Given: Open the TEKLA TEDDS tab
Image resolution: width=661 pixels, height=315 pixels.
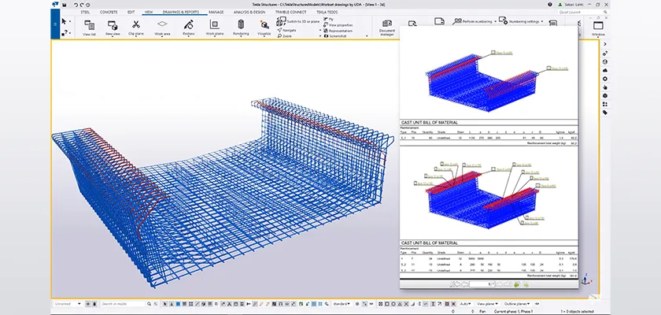Looking at the screenshot, I should pyautogui.click(x=327, y=13).
